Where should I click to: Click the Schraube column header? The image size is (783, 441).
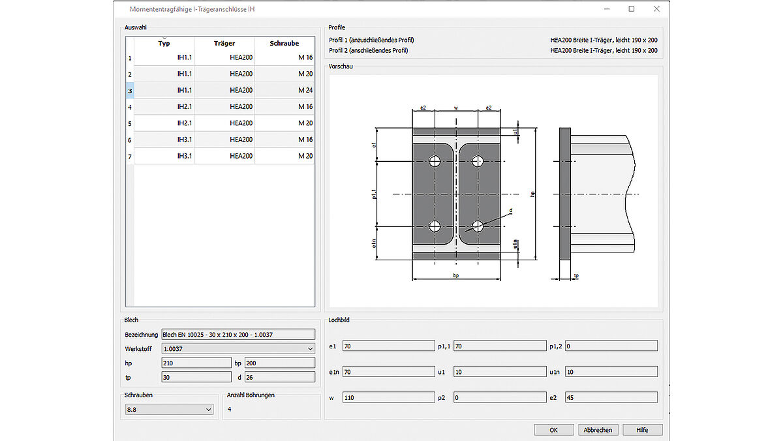tap(284, 44)
